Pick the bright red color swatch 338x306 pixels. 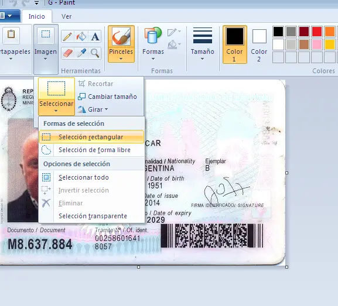[317, 32]
